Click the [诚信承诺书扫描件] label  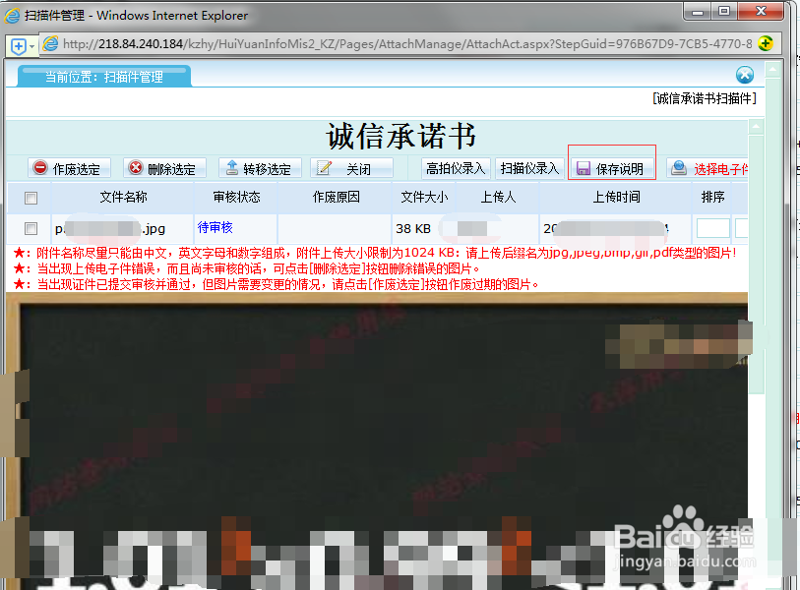pyautogui.click(x=705, y=98)
